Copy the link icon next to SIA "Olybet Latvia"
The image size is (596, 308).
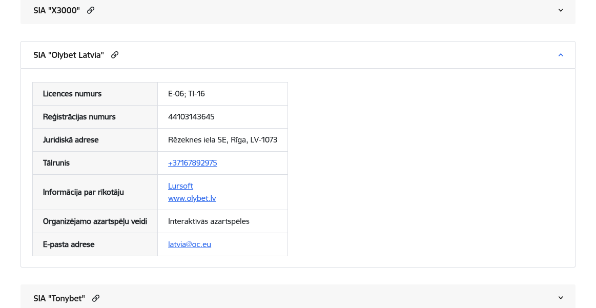(115, 55)
